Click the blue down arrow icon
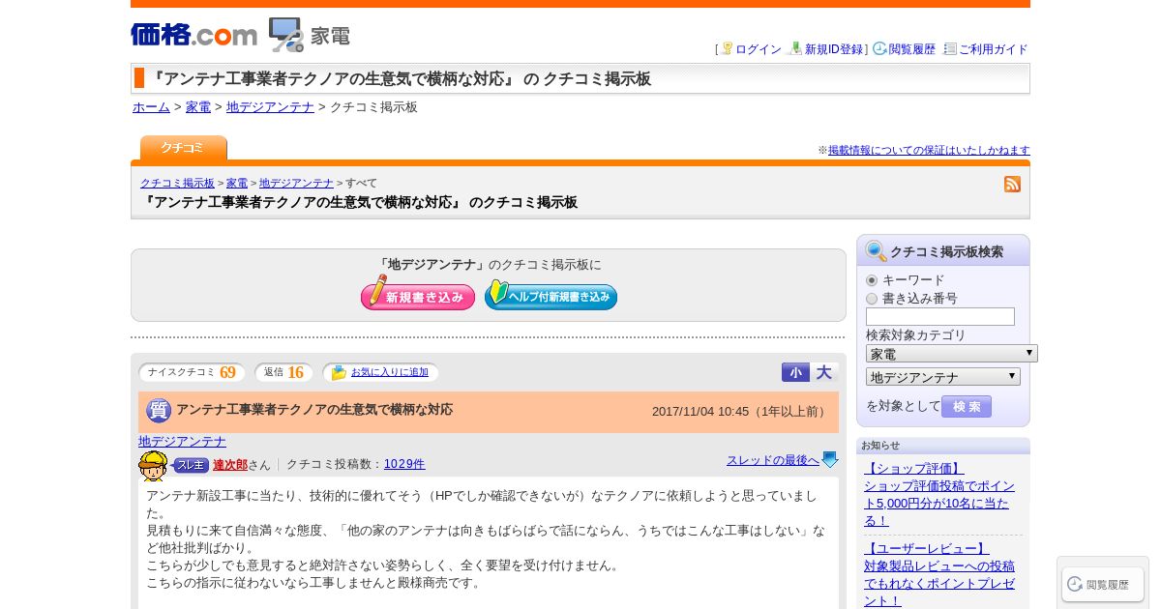1161x609 pixels. [x=830, y=460]
